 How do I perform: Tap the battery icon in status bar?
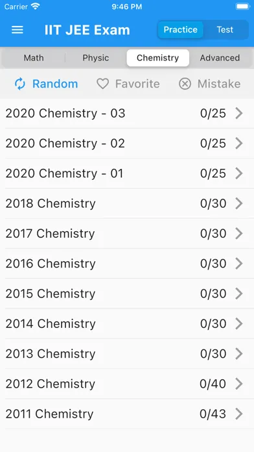coord(243,6)
